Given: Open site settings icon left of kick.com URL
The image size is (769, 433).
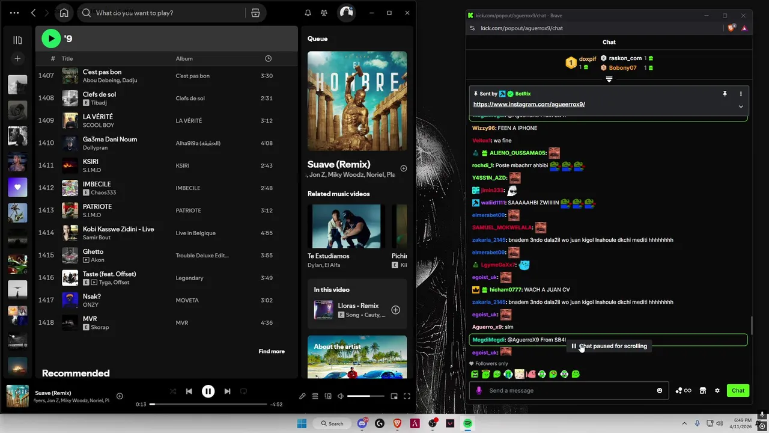Looking at the screenshot, I should [473, 28].
